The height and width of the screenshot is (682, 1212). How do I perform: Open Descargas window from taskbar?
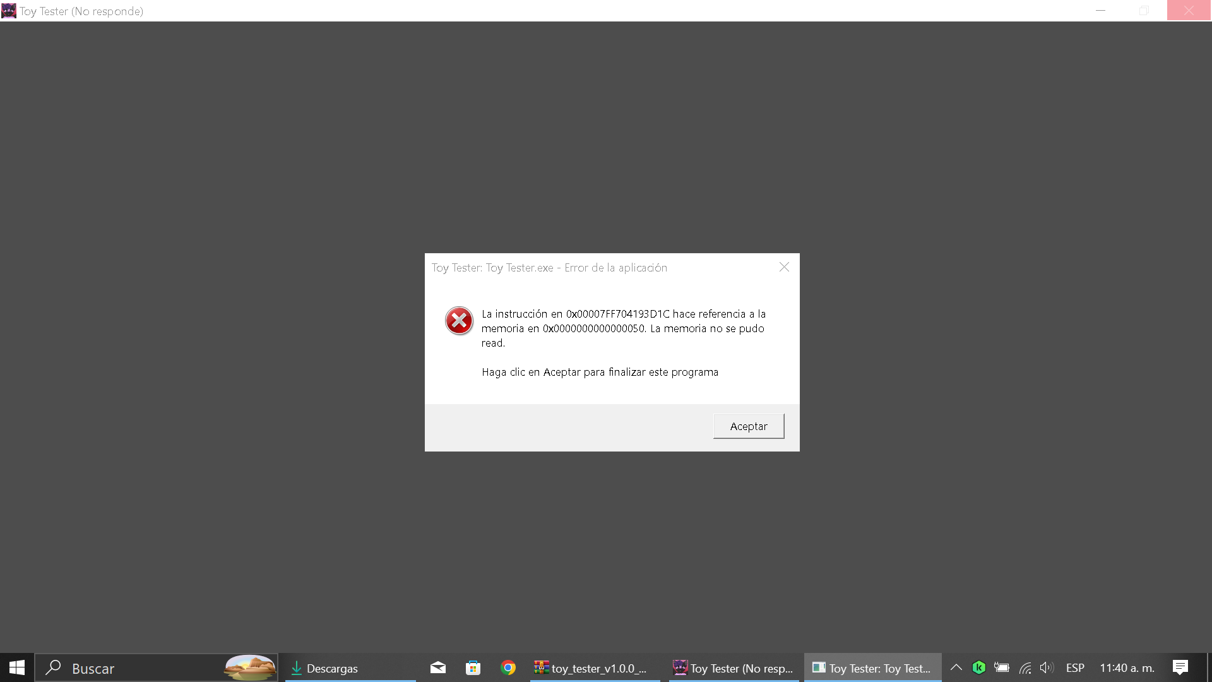tap(350, 668)
